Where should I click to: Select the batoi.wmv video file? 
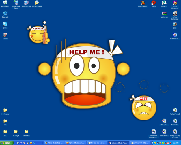[175, 122]
